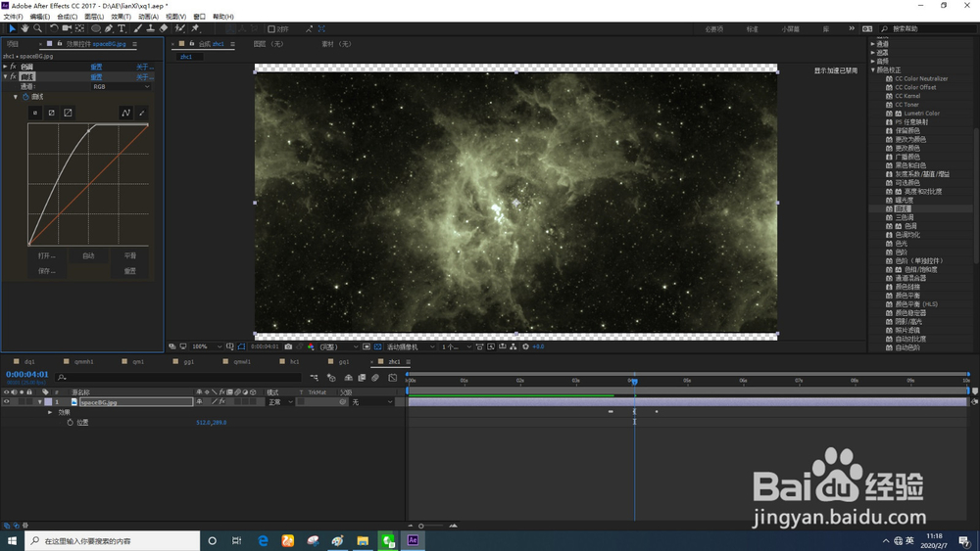Viewport: 980px width, 551px height.
Task: Click the curve point edit tool in Curves
Action: tap(125, 113)
